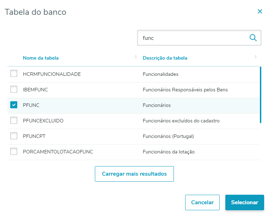Click the Nome da tabela column header

coord(41,58)
